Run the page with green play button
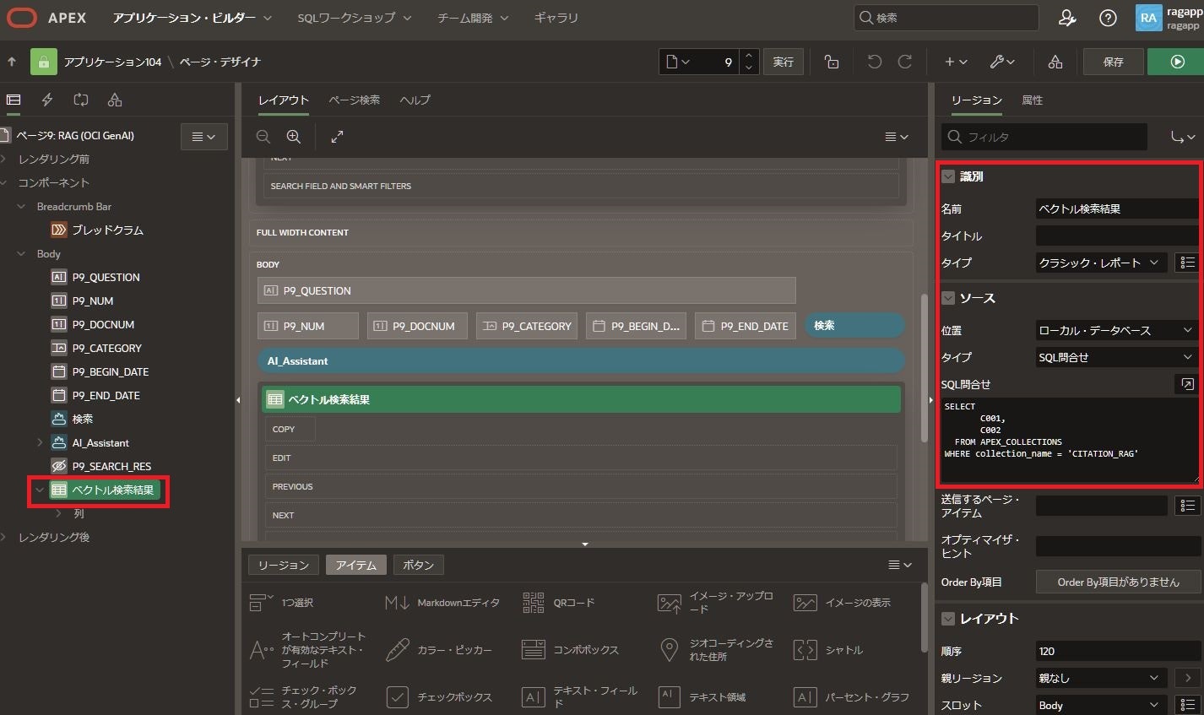This screenshot has width=1204, height=715. [1177, 62]
